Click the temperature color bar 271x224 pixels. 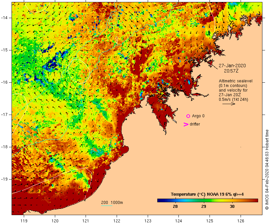pos(208,200)
